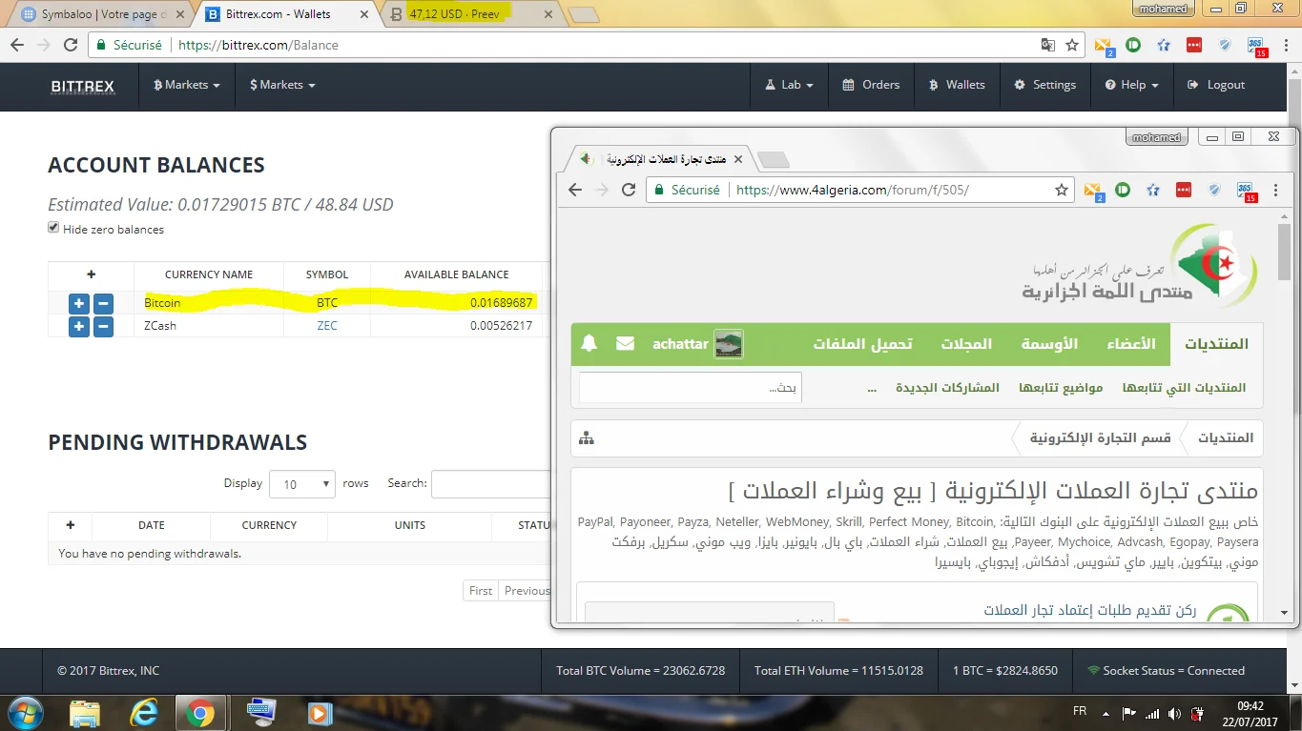Open the الأعضاء members nav tab
The image size is (1302, 731).
tap(1131, 343)
